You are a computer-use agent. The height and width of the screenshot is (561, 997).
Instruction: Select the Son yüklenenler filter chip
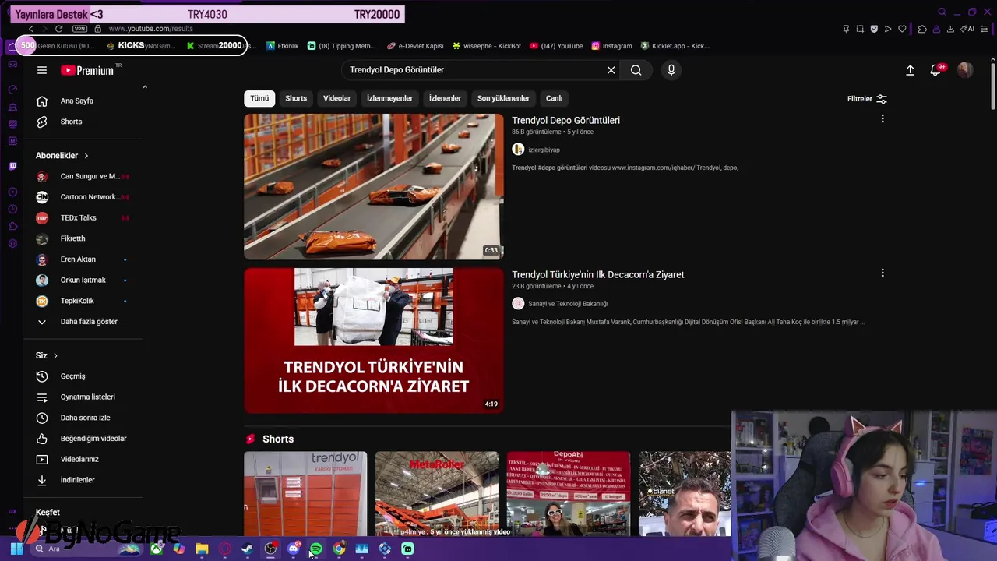[503, 98]
